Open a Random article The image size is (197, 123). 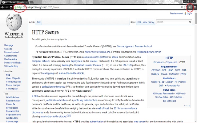coord(11,59)
